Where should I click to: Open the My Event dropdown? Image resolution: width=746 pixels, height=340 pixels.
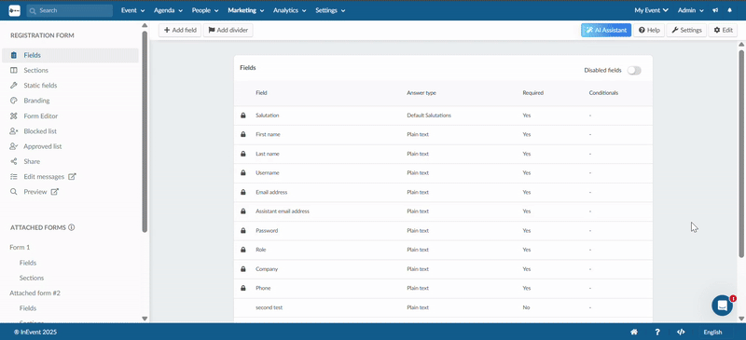click(651, 10)
